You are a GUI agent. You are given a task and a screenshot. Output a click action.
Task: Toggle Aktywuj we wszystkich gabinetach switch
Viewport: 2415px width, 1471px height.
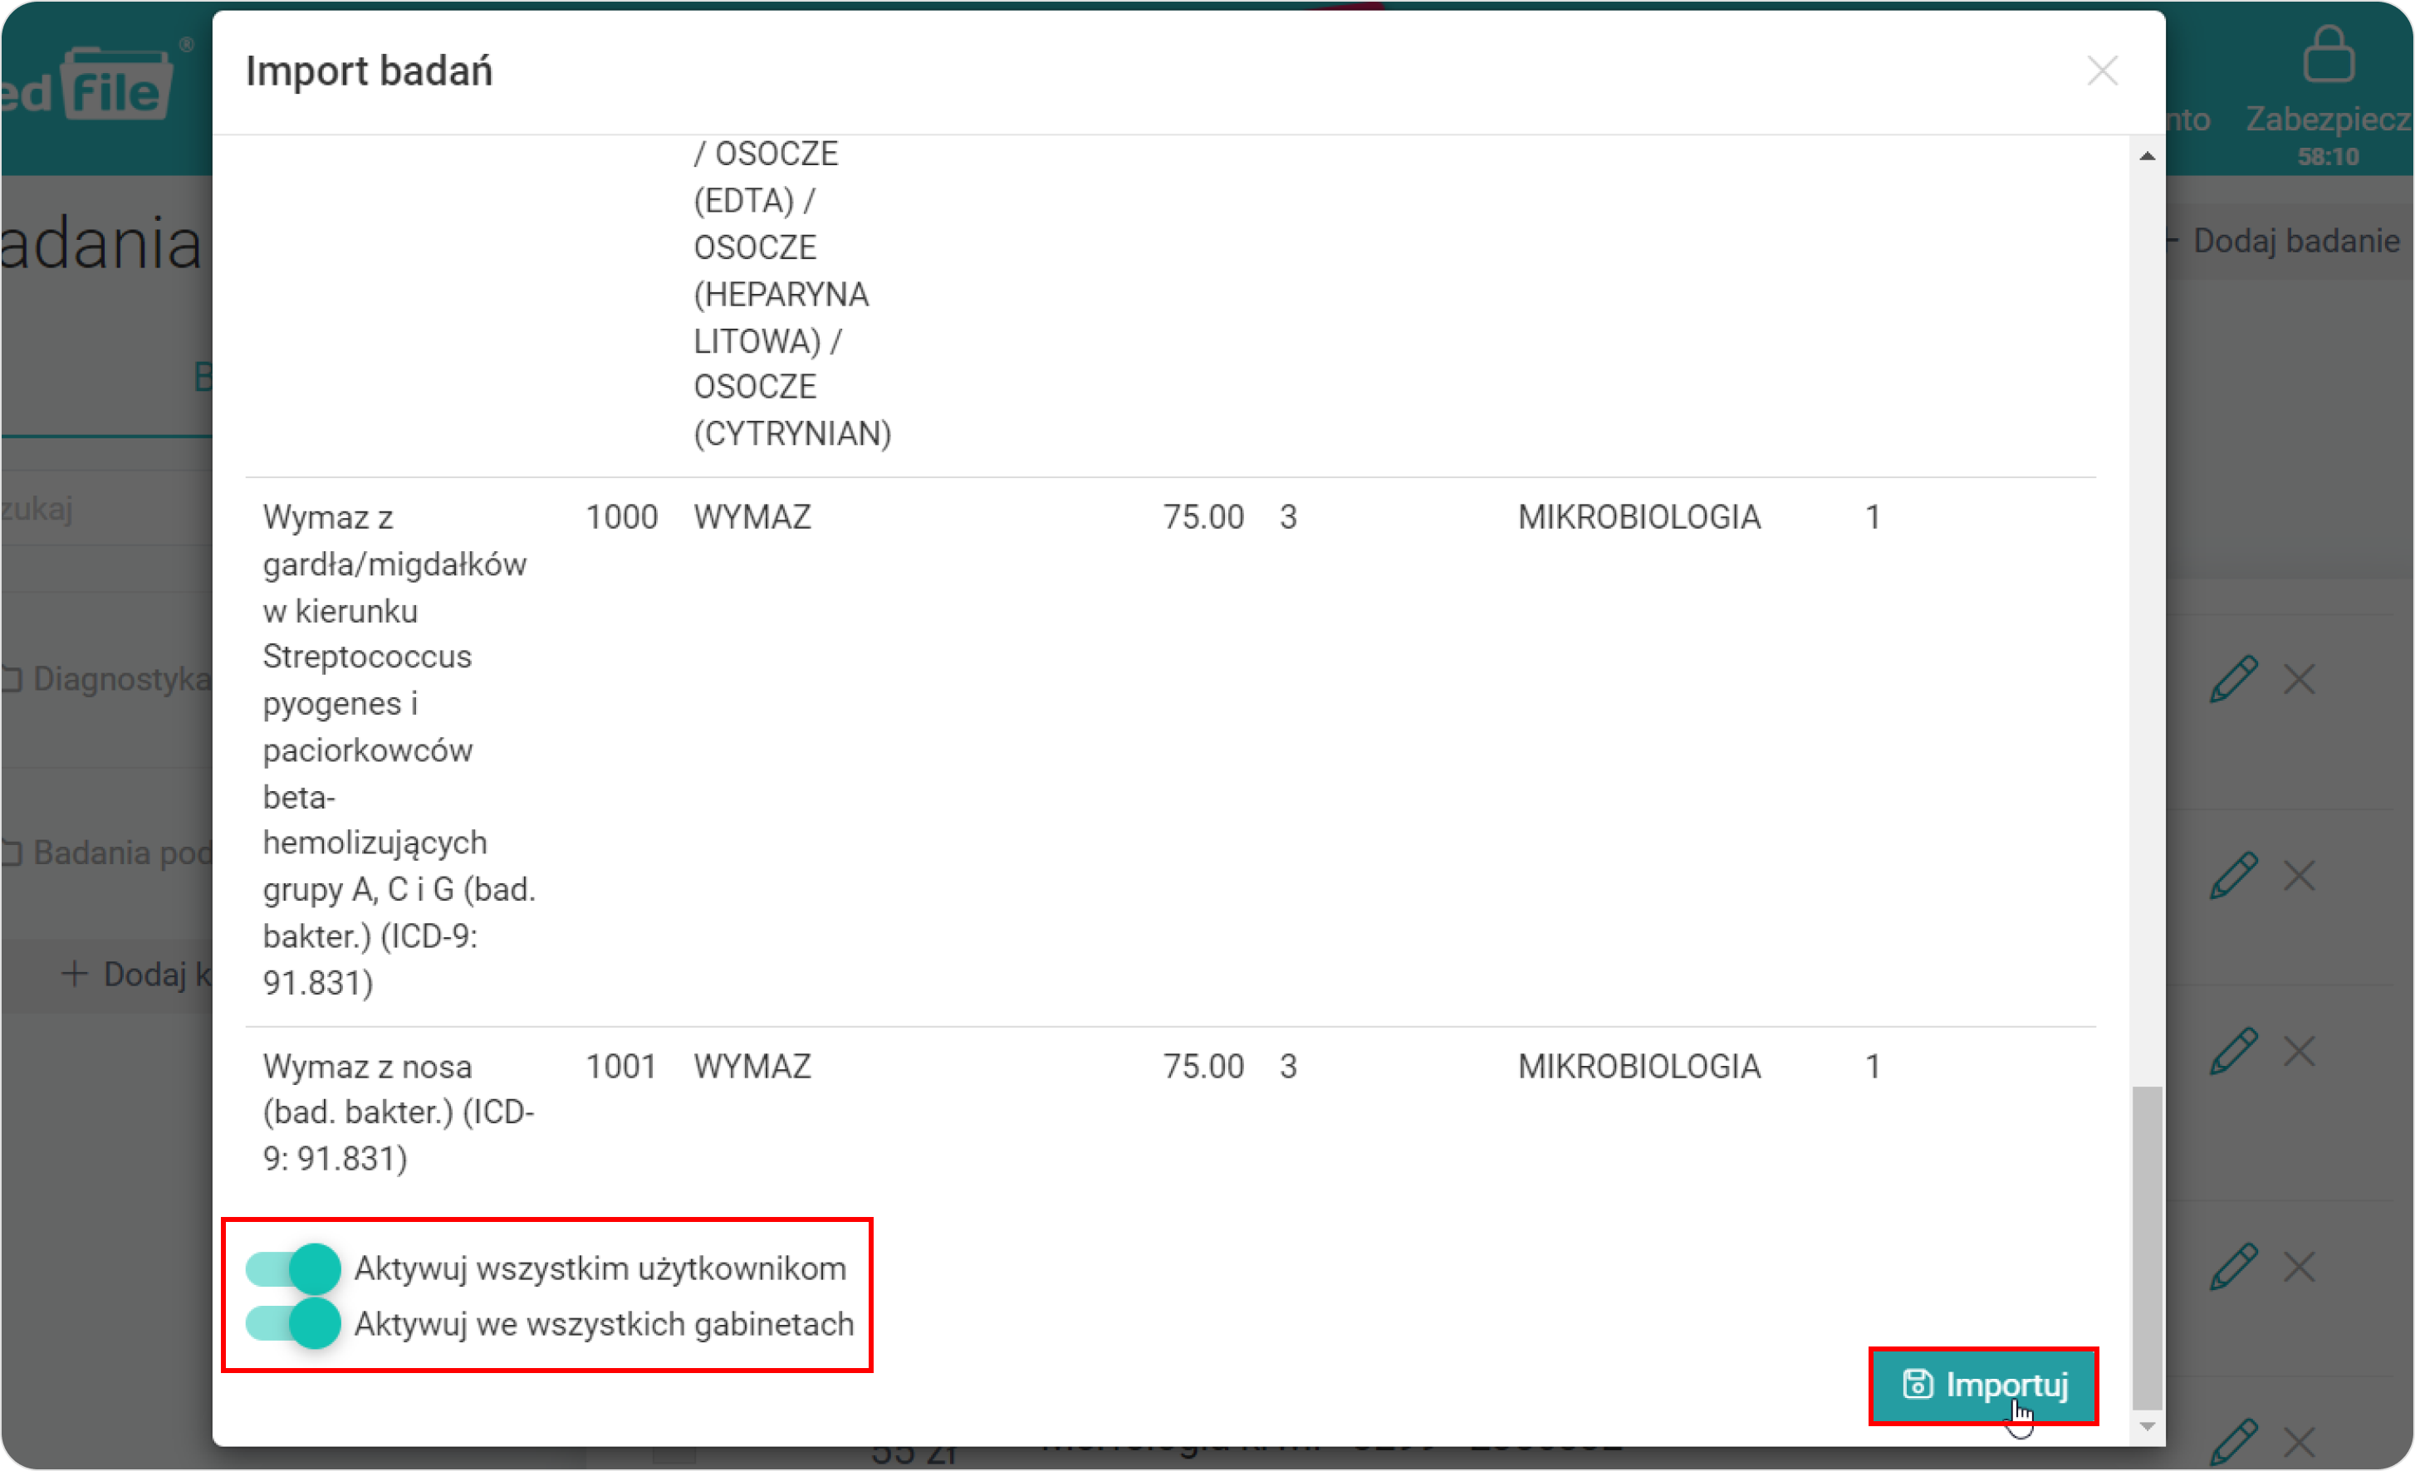tap(292, 1323)
